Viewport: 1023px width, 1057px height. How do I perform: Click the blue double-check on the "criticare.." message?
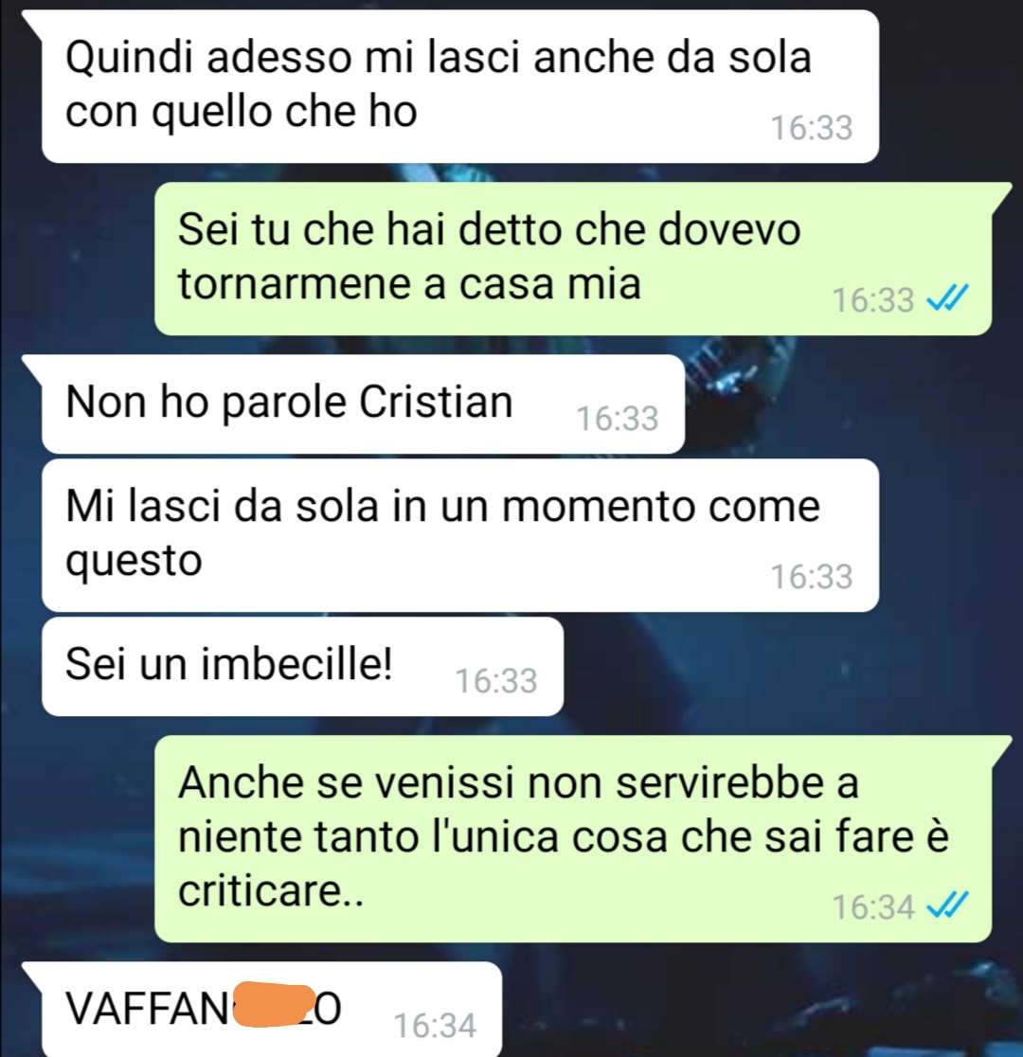(947, 905)
